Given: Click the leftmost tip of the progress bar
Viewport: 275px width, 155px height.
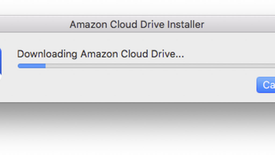Looking at the screenshot, I should 19,66.
